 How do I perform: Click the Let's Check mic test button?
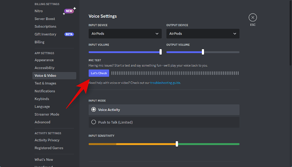pos(99,73)
